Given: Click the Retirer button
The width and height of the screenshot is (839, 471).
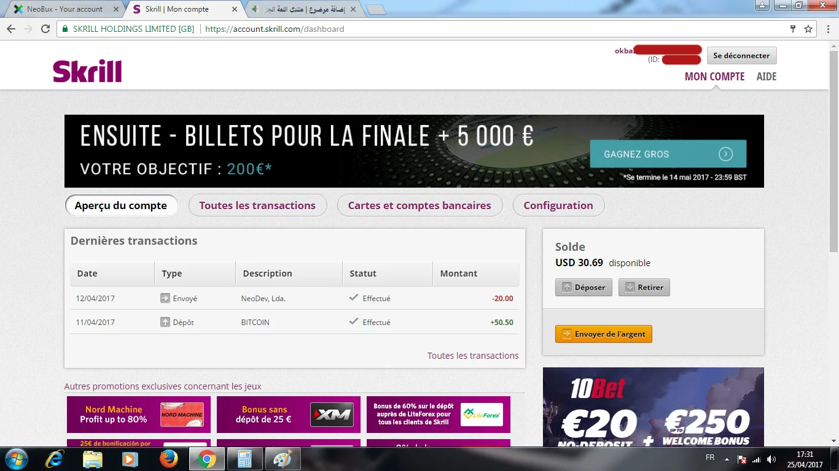Looking at the screenshot, I should pos(644,288).
